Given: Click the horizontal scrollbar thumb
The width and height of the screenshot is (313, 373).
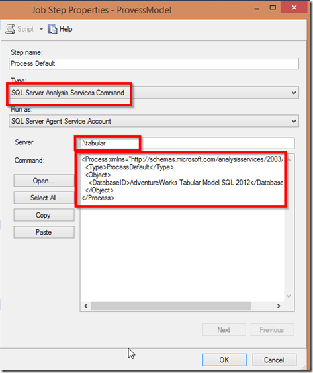Looking at the screenshot, I should tap(171, 306).
